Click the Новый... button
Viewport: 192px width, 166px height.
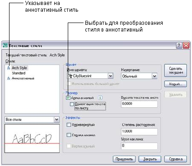tap(176, 84)
